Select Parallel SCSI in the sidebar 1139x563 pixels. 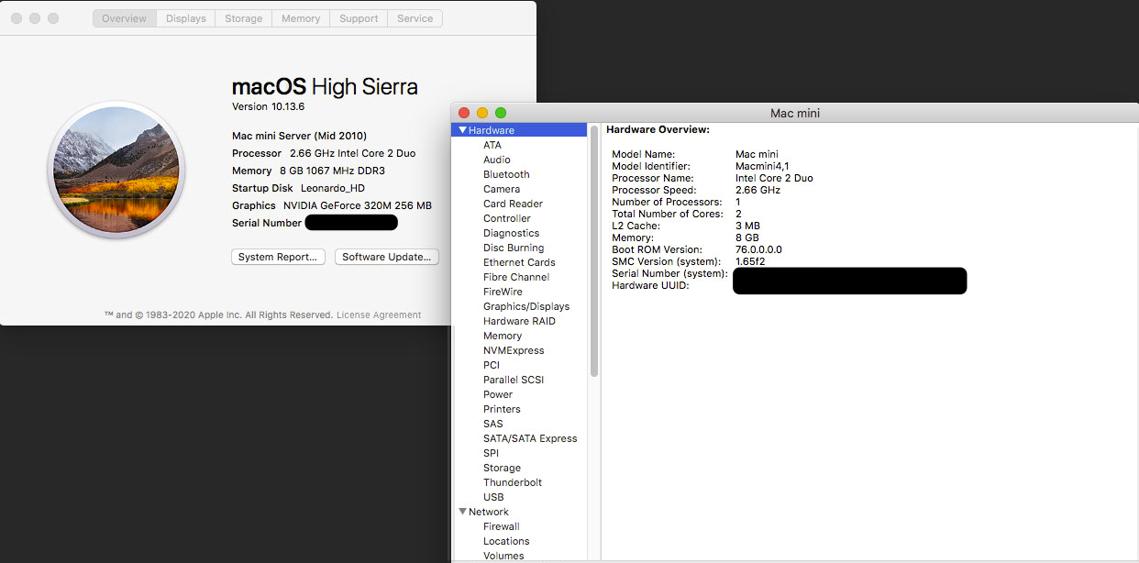coord(514,380)
